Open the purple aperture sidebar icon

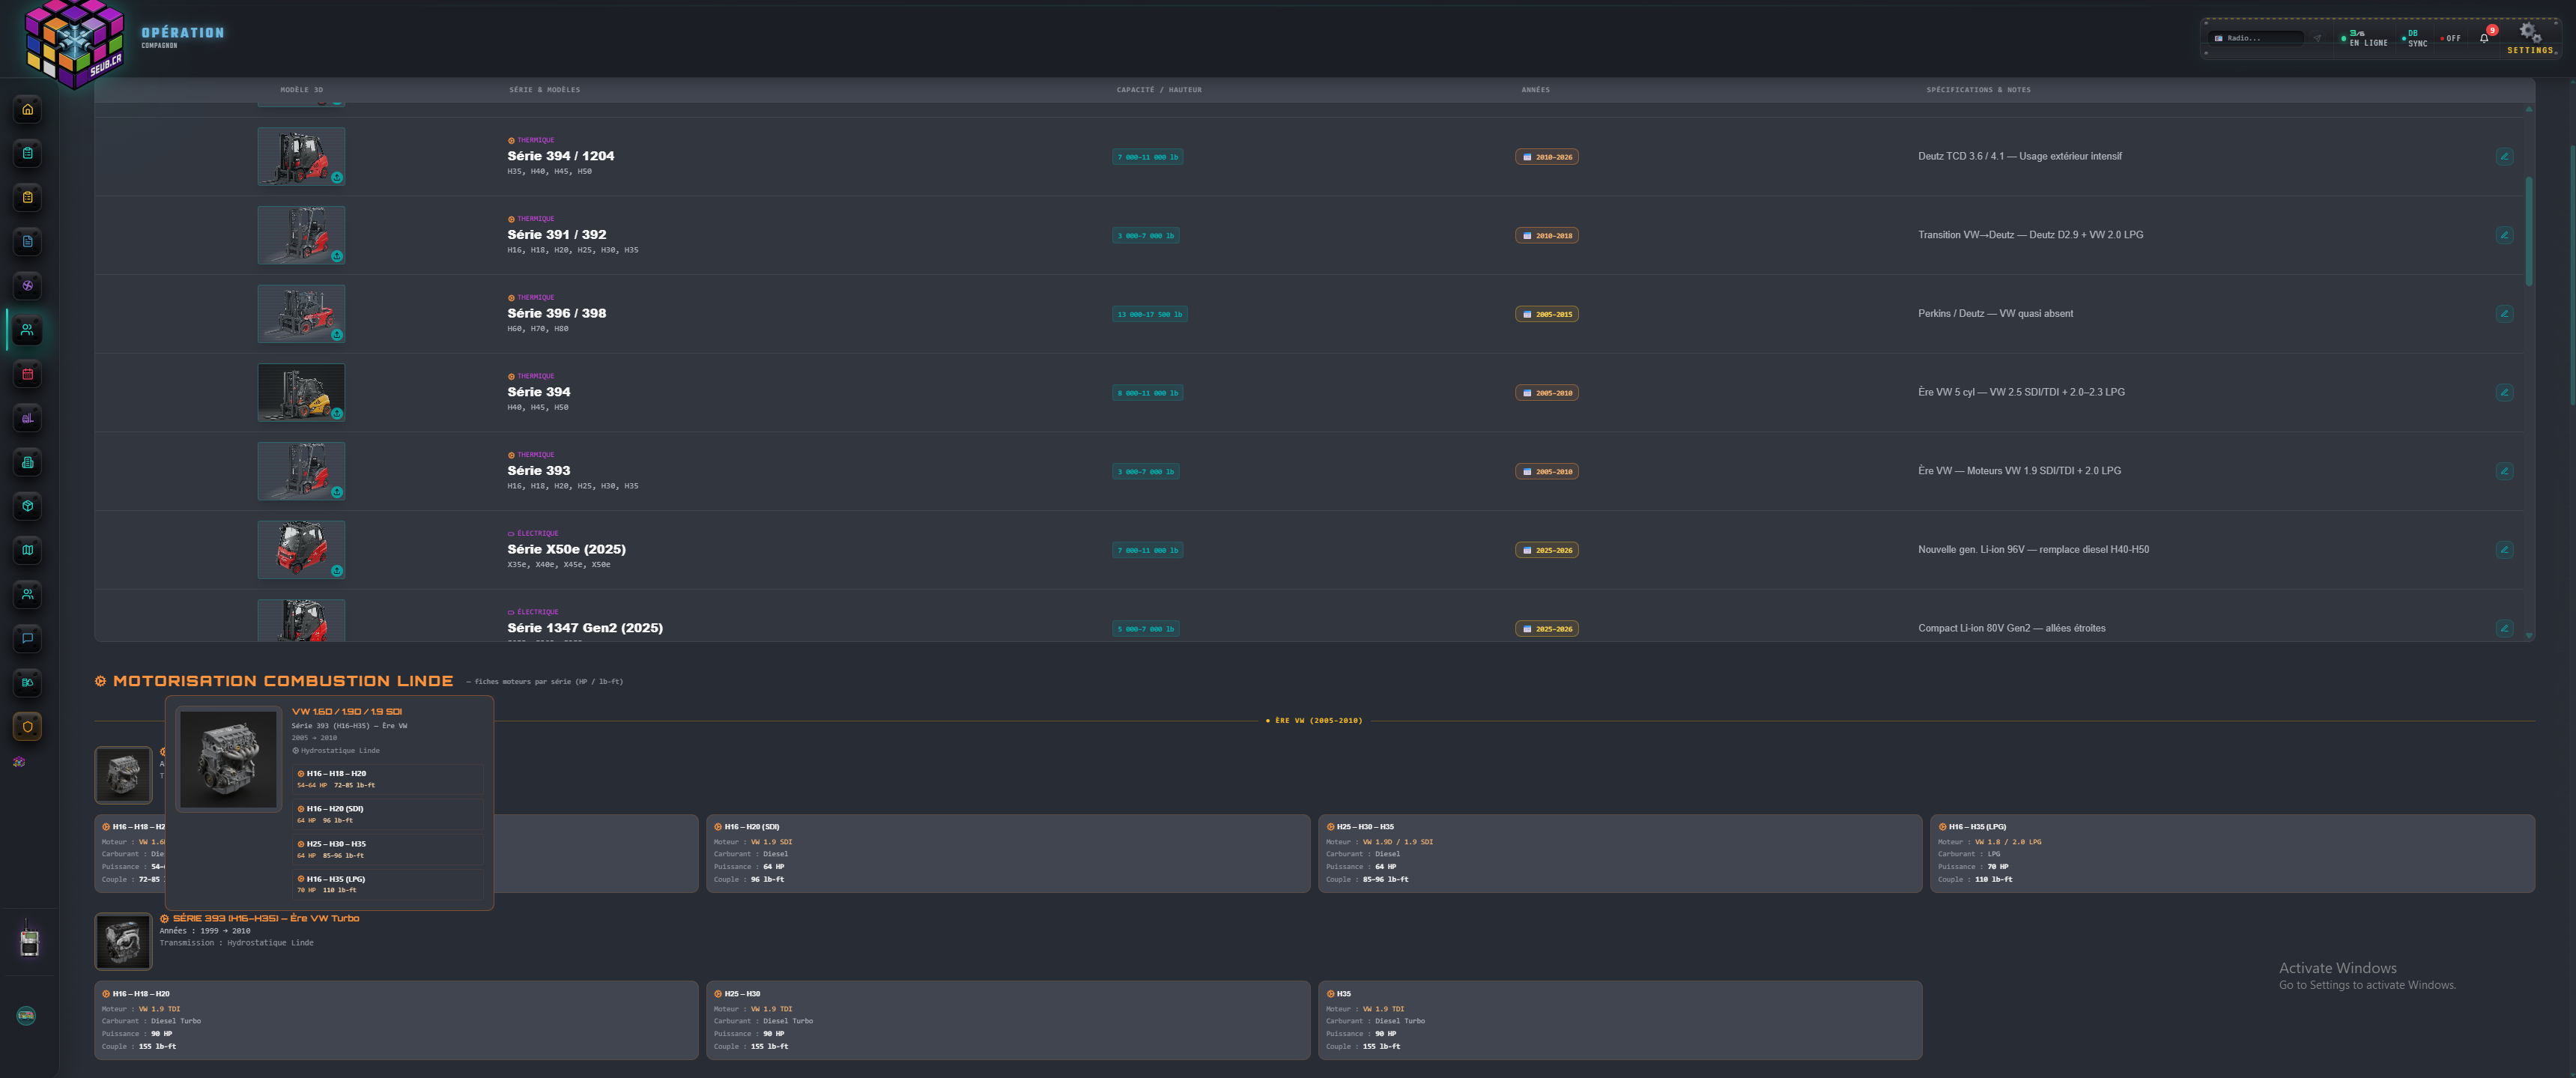click(x=28, y=285)
